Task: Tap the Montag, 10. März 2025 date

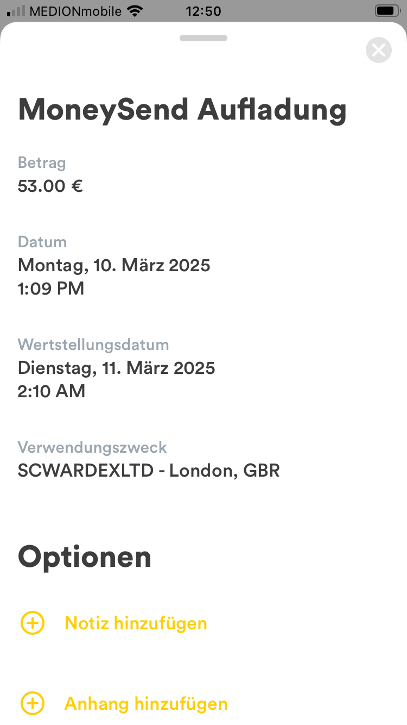Action: point(114,265)
